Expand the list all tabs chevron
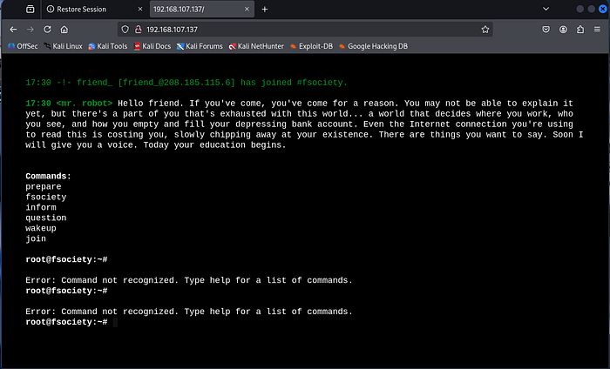Viewport: 610px width, 369px height. point(546,10)
